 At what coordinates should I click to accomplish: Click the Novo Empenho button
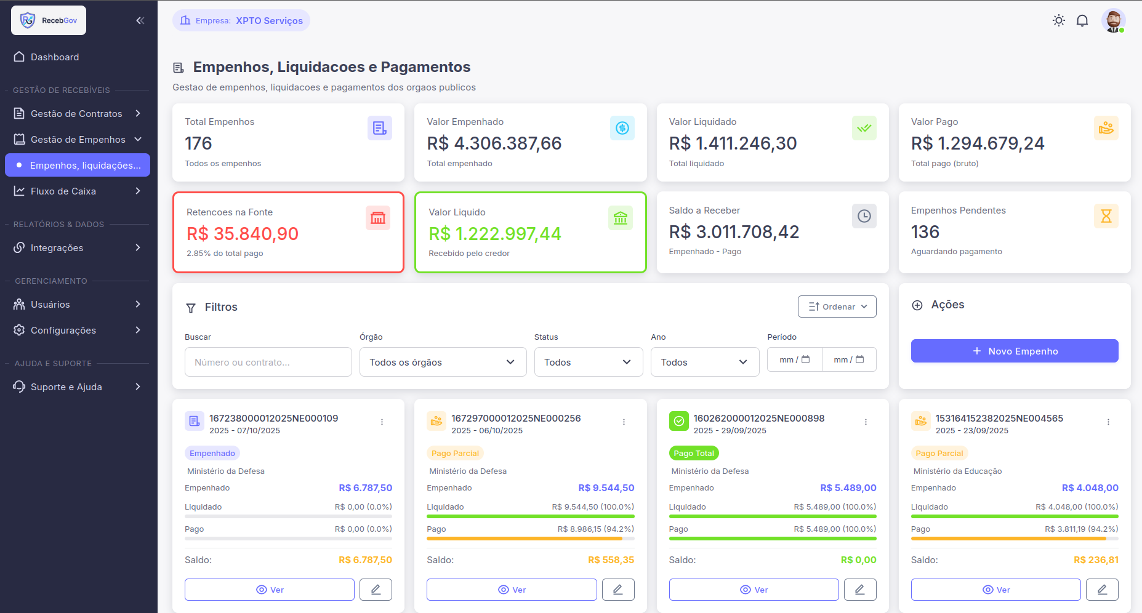coord(1014,351)
